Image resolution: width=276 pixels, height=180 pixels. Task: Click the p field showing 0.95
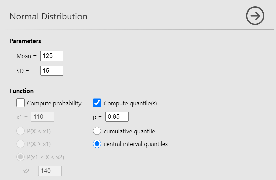point(117,117)
